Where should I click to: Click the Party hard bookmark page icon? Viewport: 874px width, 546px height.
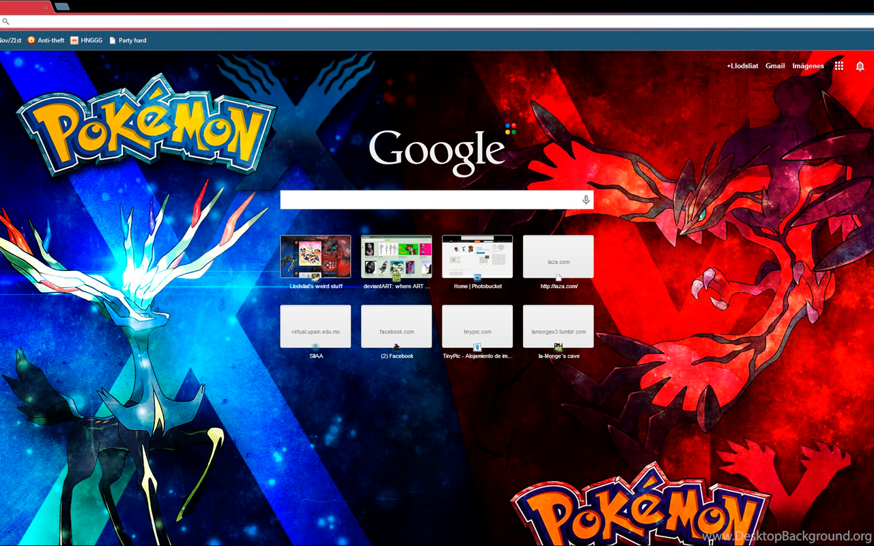pos(113,40)
